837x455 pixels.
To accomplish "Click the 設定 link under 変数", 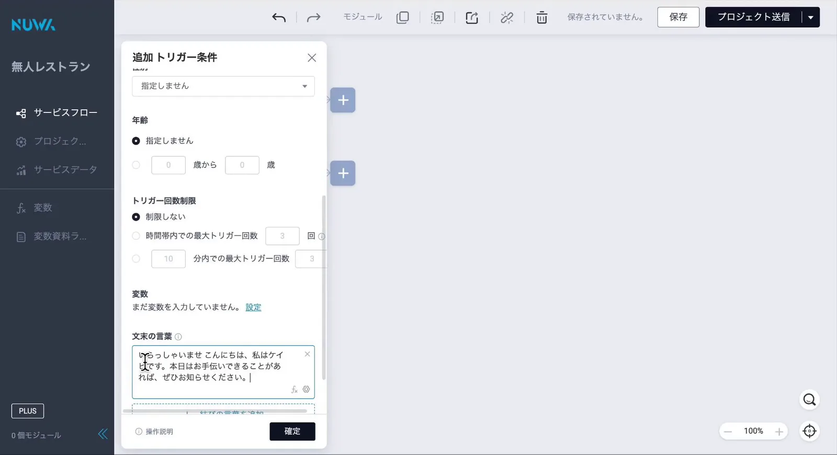I will point(253,307).
